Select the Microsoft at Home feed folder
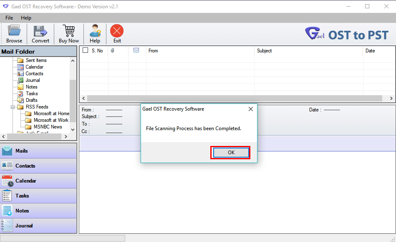Image resolution: width=396 pixels, height=242 pixels. click(51, 114)
